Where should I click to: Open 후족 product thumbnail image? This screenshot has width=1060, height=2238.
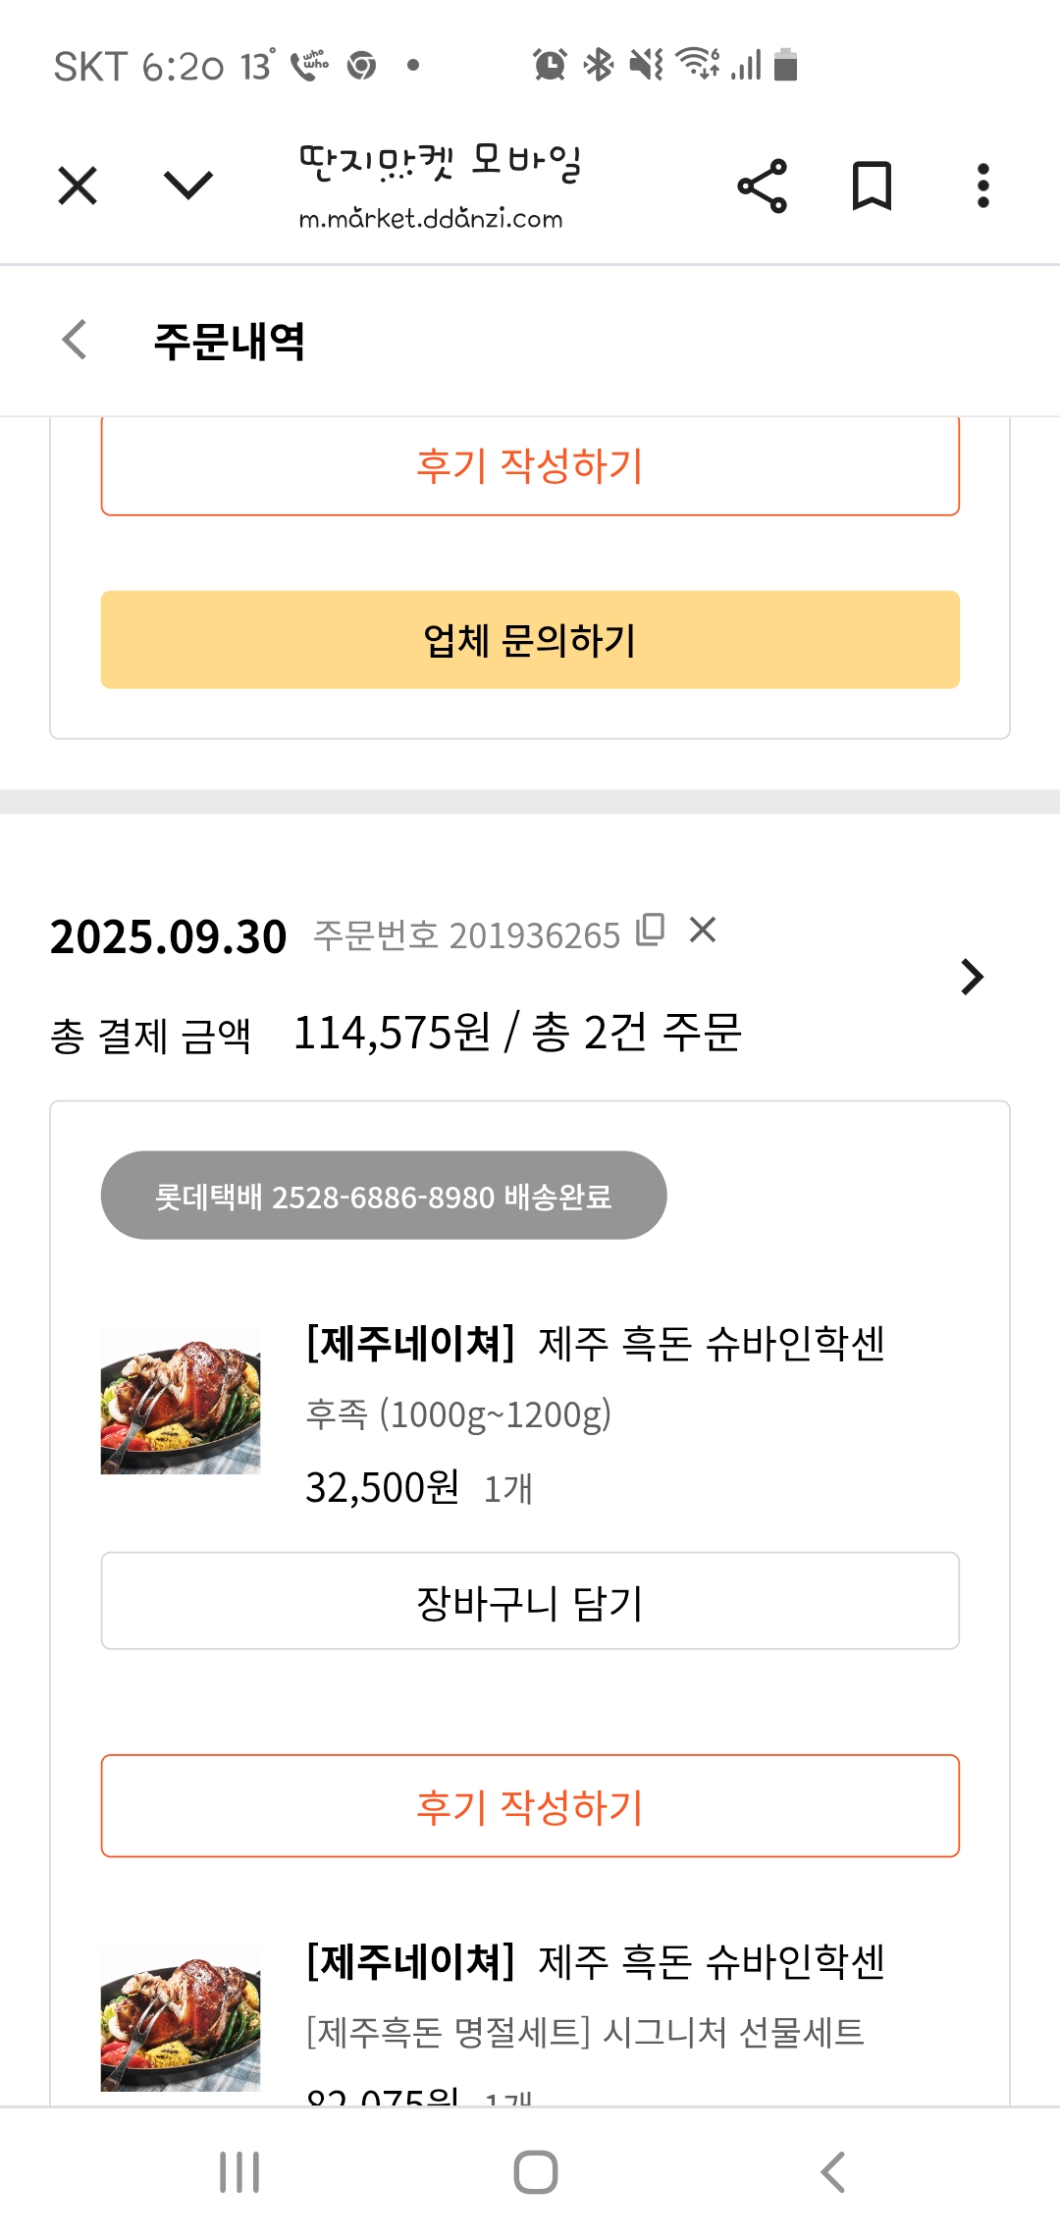tap(181, 1404)
